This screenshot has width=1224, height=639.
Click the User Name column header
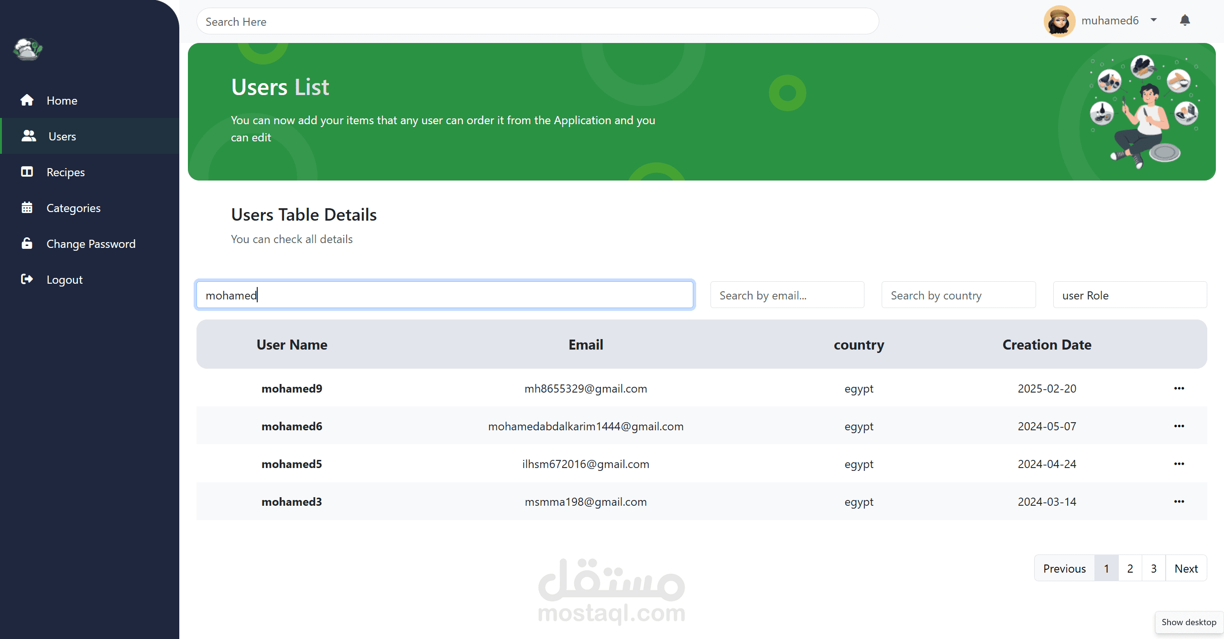(x=292, y=344)
